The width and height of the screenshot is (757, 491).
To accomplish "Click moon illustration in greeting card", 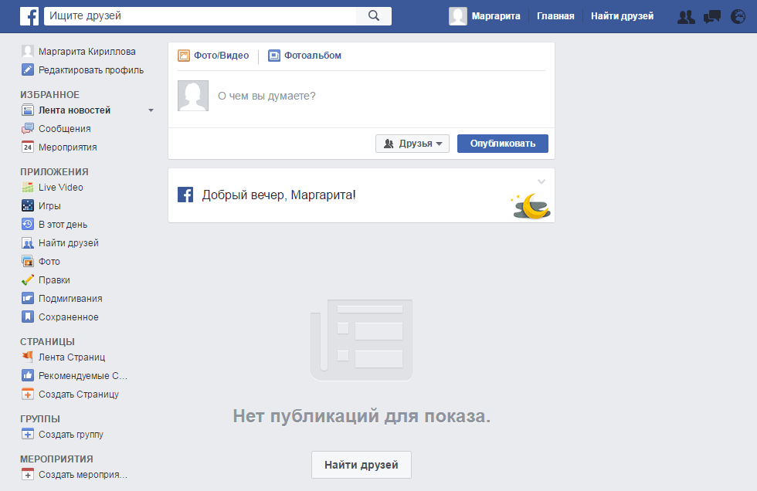I will tap(531, 206).
